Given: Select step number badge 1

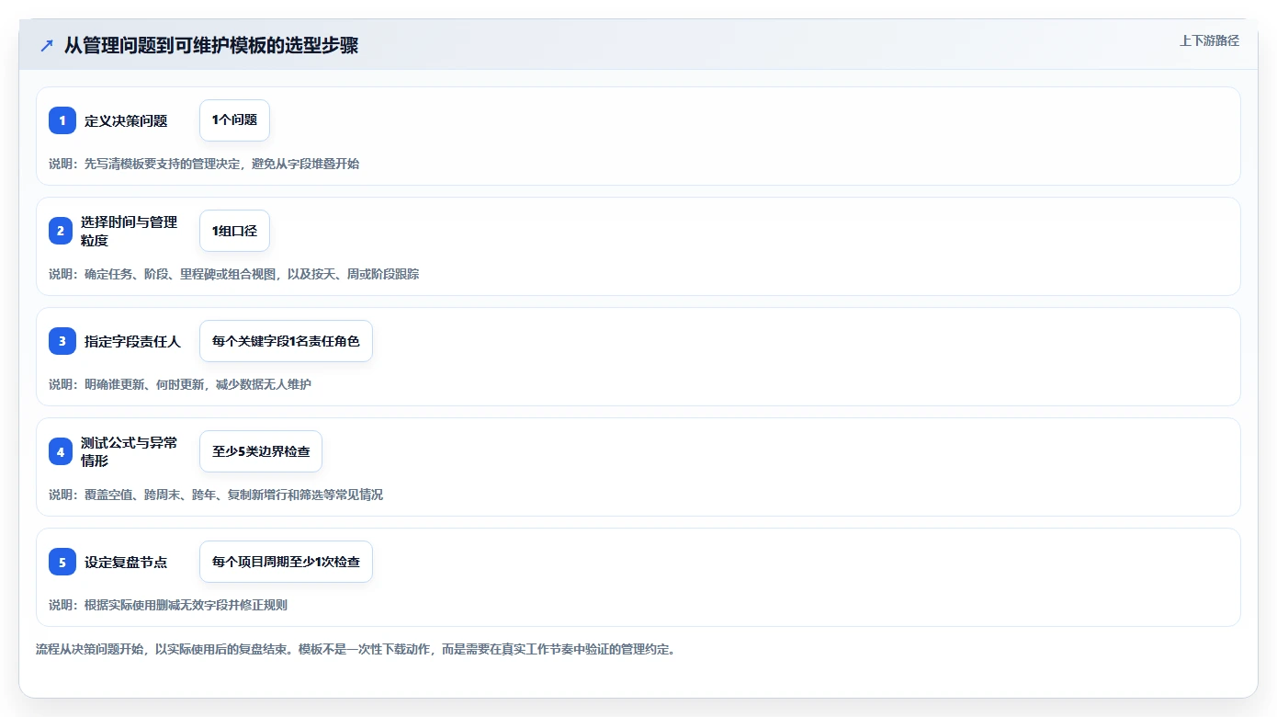Looking at the screenshot, I should click(x=62, y=120).
